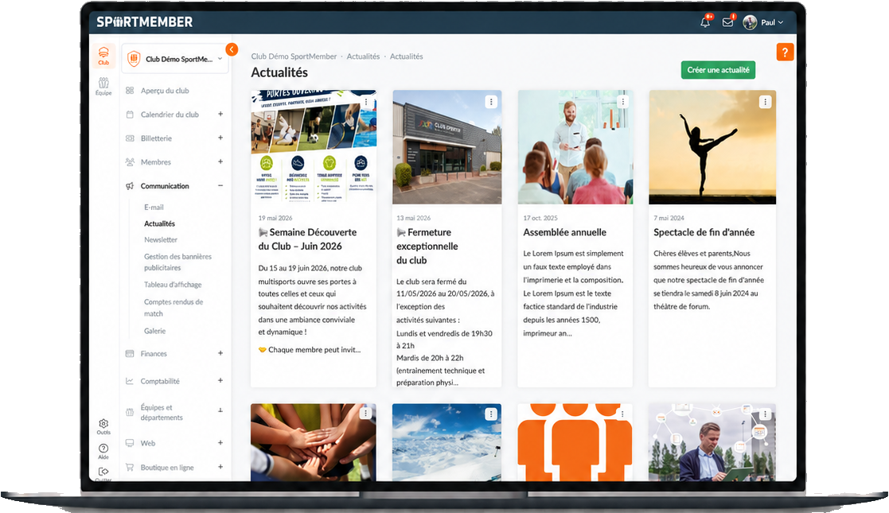889x513 pixels.
Task: Open Tableau d'affichage menu item
Action: pos(173,285)
